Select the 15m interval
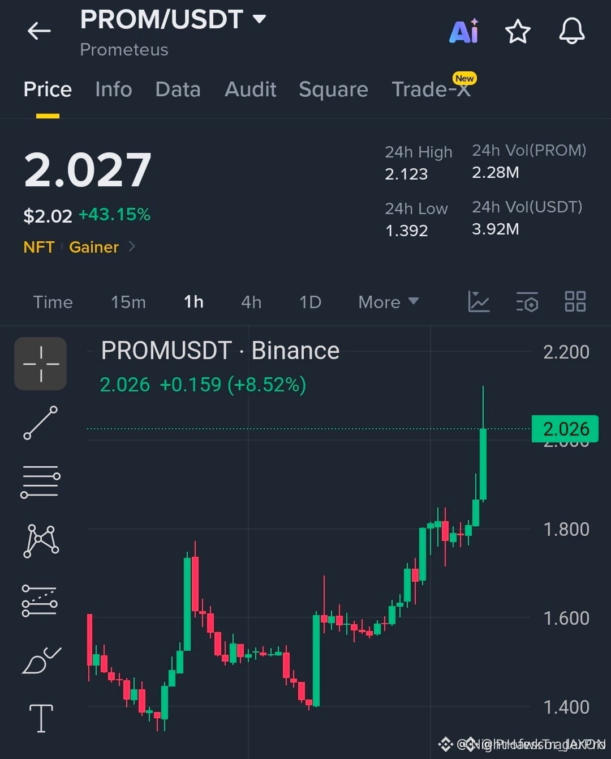Viewport: 611px width, 759px height. [x=128, y=302]
